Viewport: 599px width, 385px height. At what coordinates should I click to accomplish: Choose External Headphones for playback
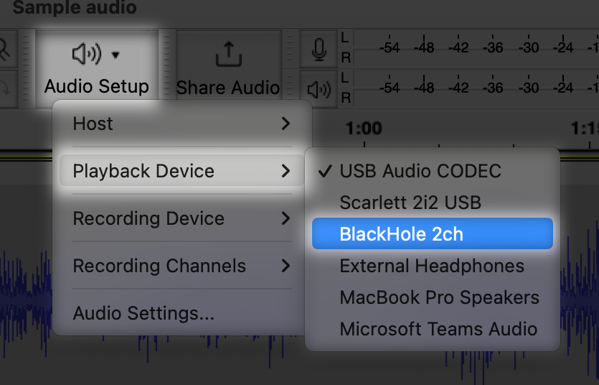point(432,266)
